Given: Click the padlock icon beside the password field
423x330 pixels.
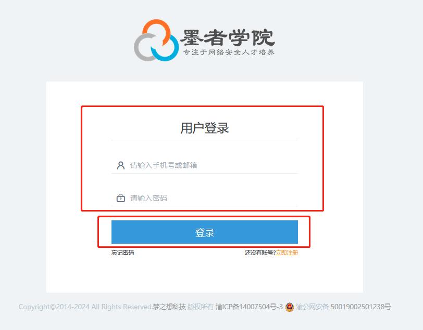Looking at the screenshot, I should coord(120,198).
